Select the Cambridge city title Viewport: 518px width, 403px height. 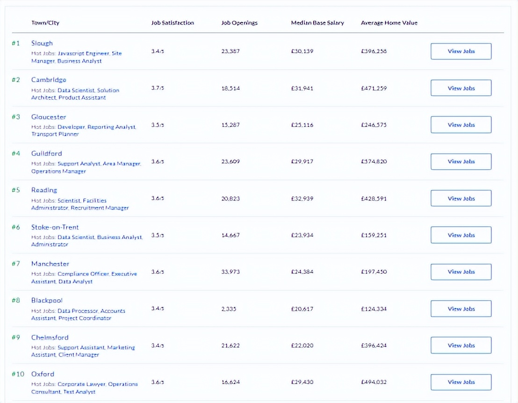pyautogui.click(x=49, y=79)
